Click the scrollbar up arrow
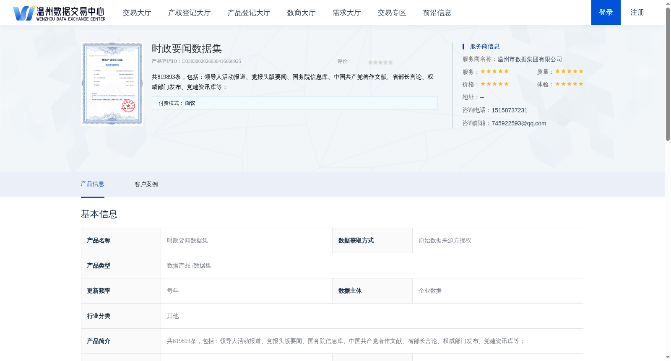Image resolution: width=671 pixels, height=361 pixels. click(x=668, y=3)
